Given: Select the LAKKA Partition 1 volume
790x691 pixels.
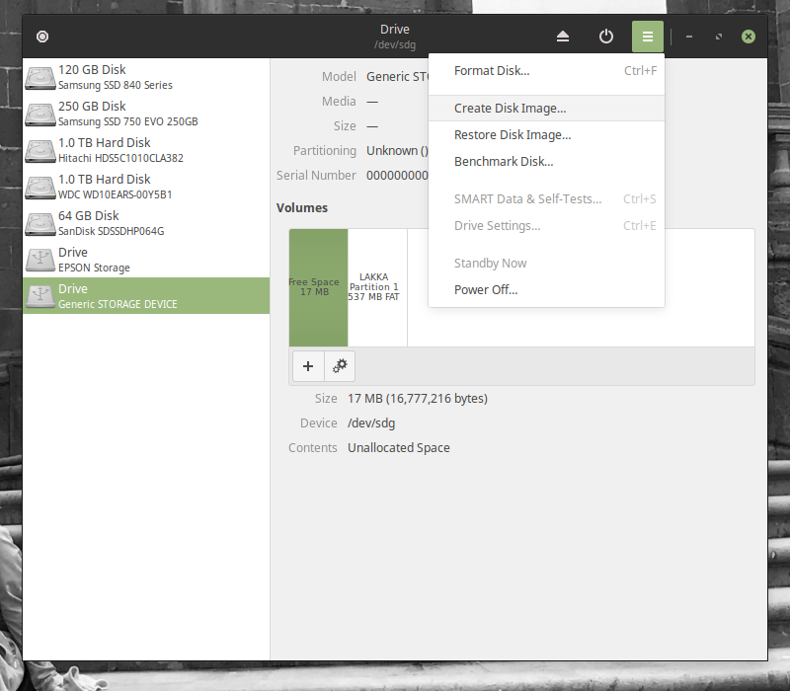Looking at the screenshot, I should point(377,287).
